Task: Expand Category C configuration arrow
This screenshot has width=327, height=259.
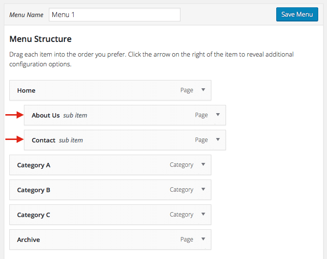Action: point(203,214)
